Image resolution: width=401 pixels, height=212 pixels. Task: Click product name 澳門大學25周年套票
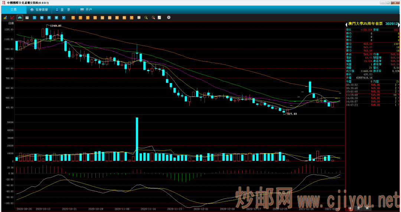coord(365,24)
